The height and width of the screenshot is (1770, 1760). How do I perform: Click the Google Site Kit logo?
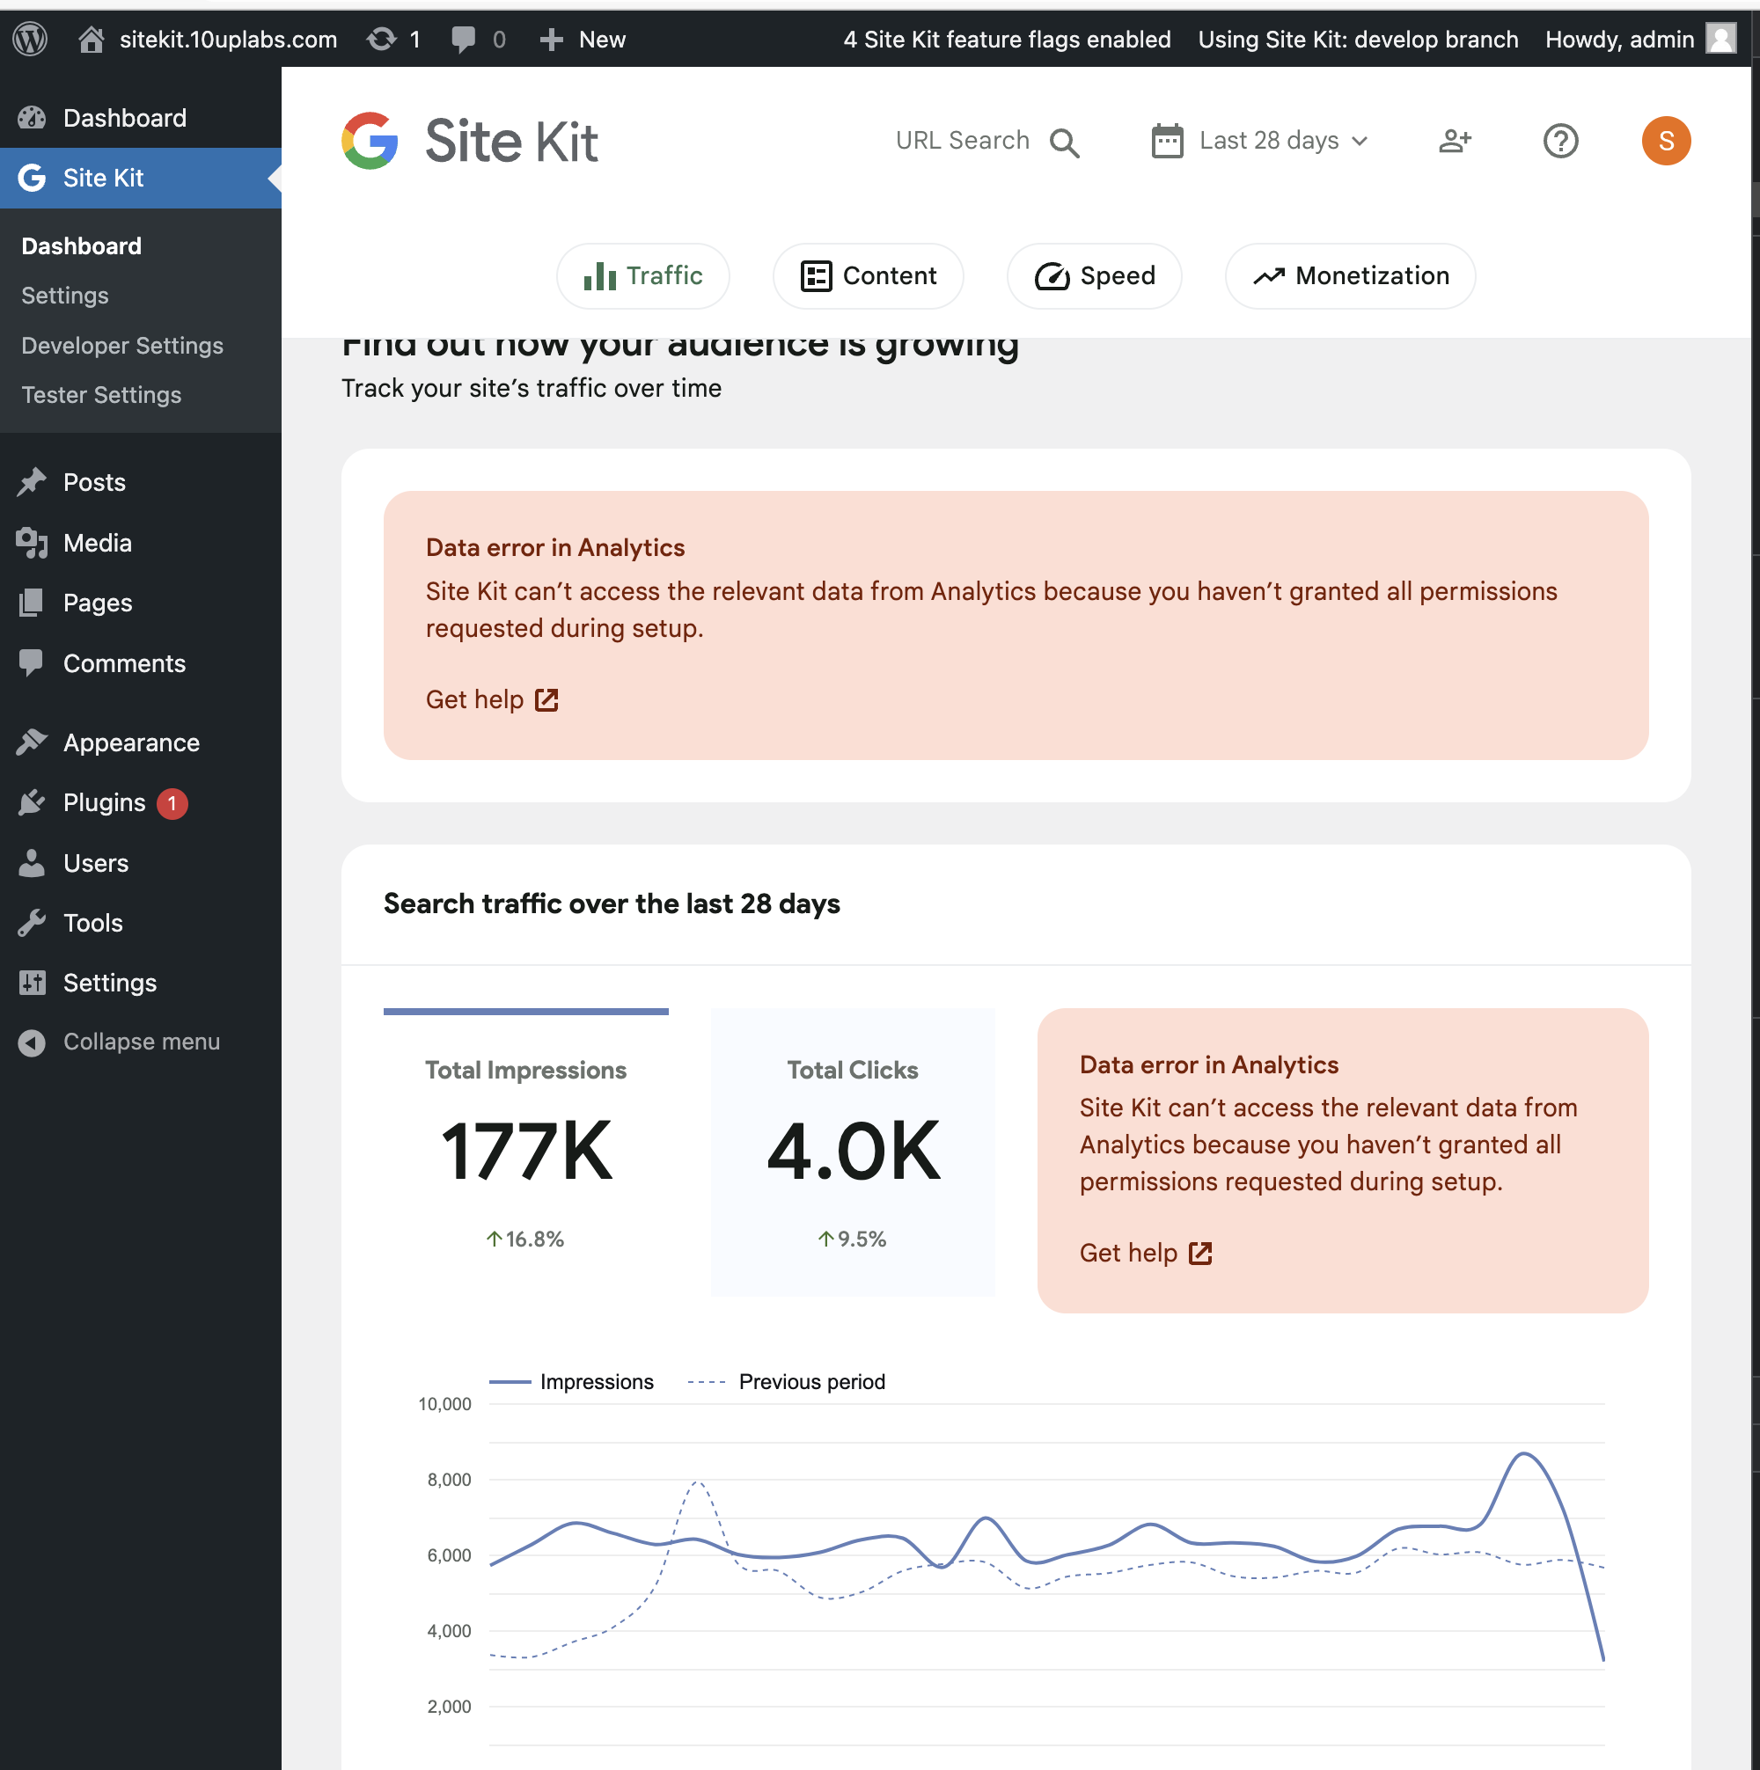tap(470, 140)
